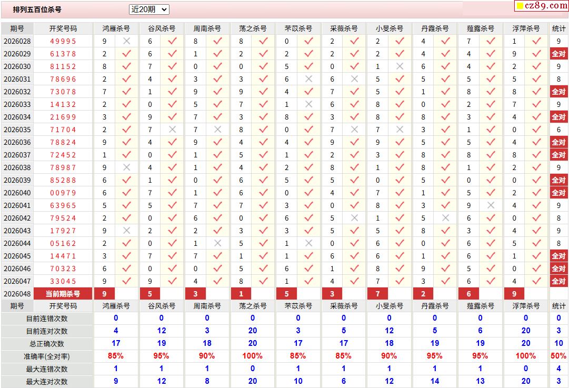Image resolution: width=569 pixels, height=388 pixels.
Task: Click the X mark for 丹霞杀号 in row 2026042
Action: click(445, 218)
